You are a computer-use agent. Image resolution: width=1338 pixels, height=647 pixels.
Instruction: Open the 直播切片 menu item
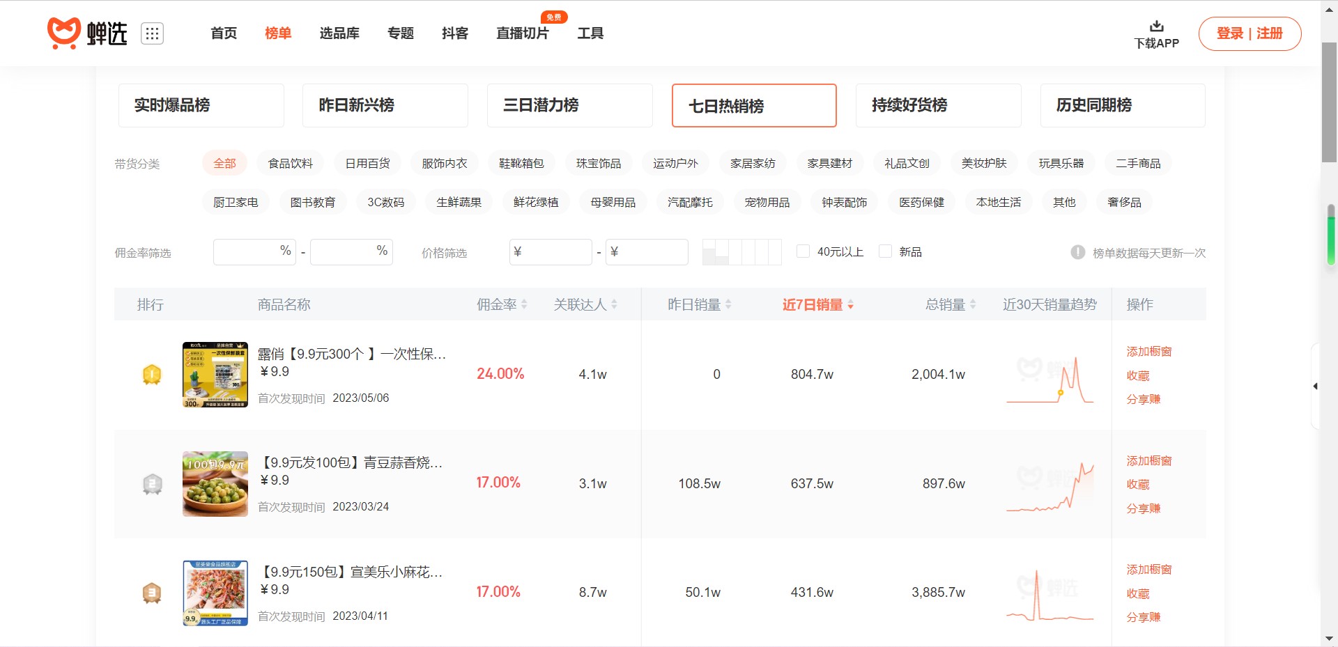point(523,33)
